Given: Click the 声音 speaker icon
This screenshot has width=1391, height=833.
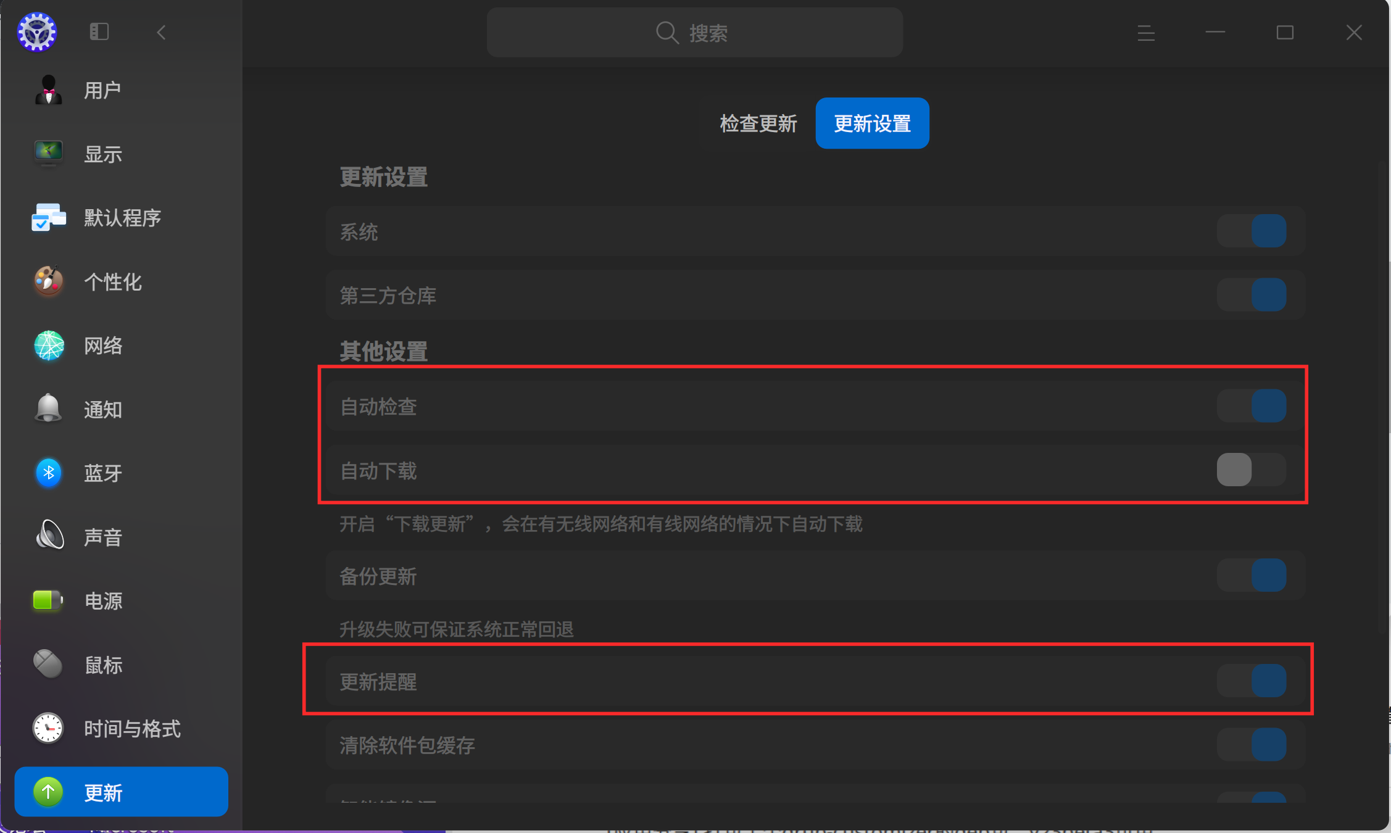Looking at the screenshot, I should click(49, 537).
